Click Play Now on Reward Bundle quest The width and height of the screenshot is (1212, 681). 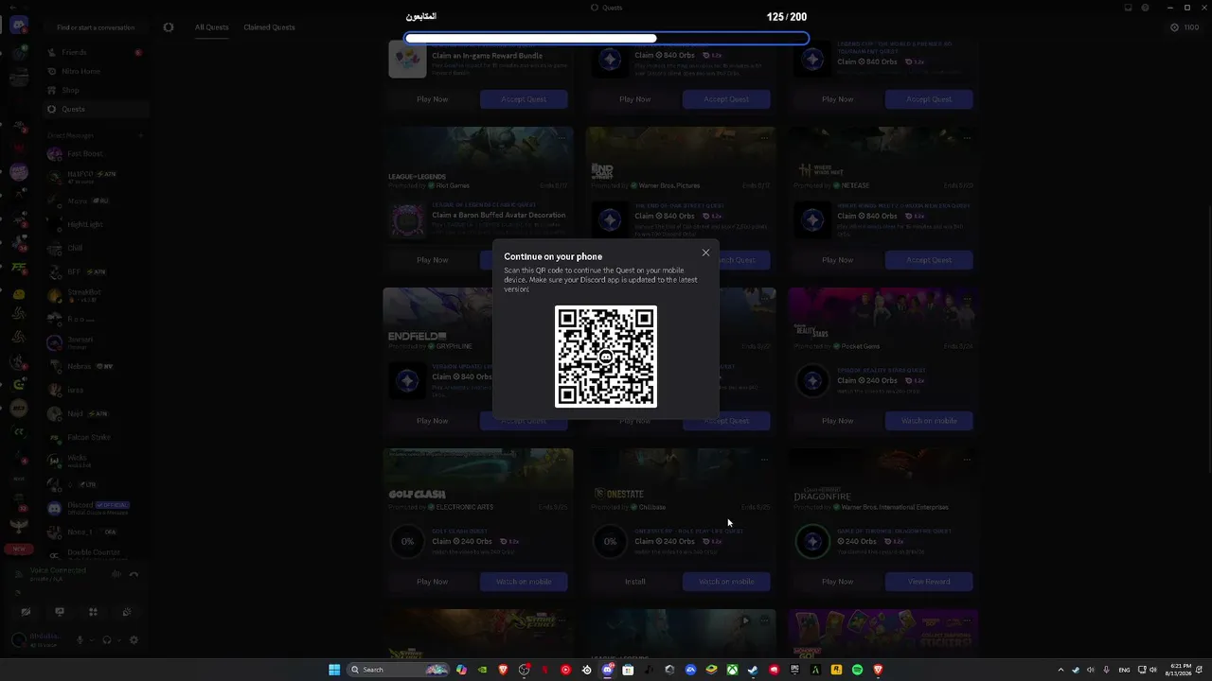point(433,99)
